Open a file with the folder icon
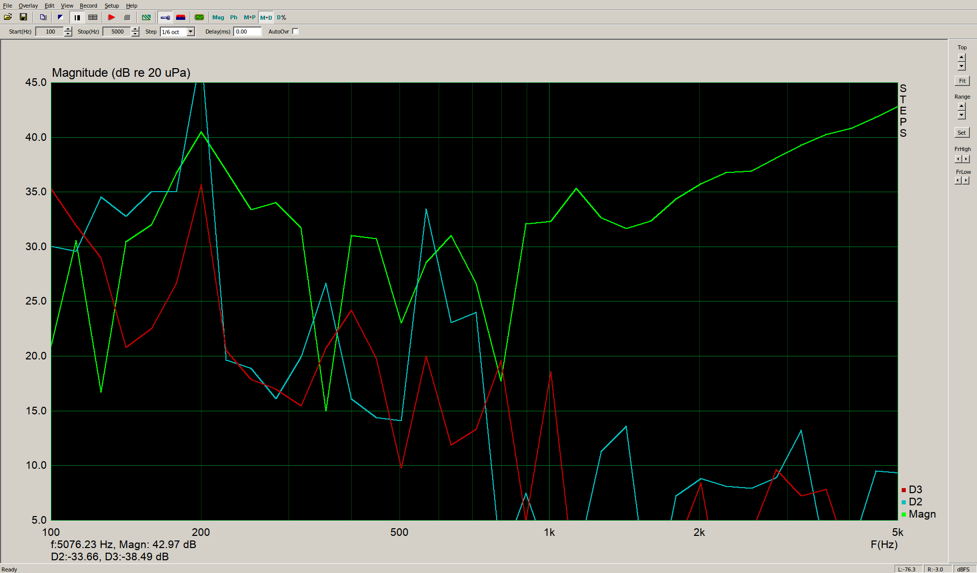Viewport: 977px width, 573px height. (8, 17)
